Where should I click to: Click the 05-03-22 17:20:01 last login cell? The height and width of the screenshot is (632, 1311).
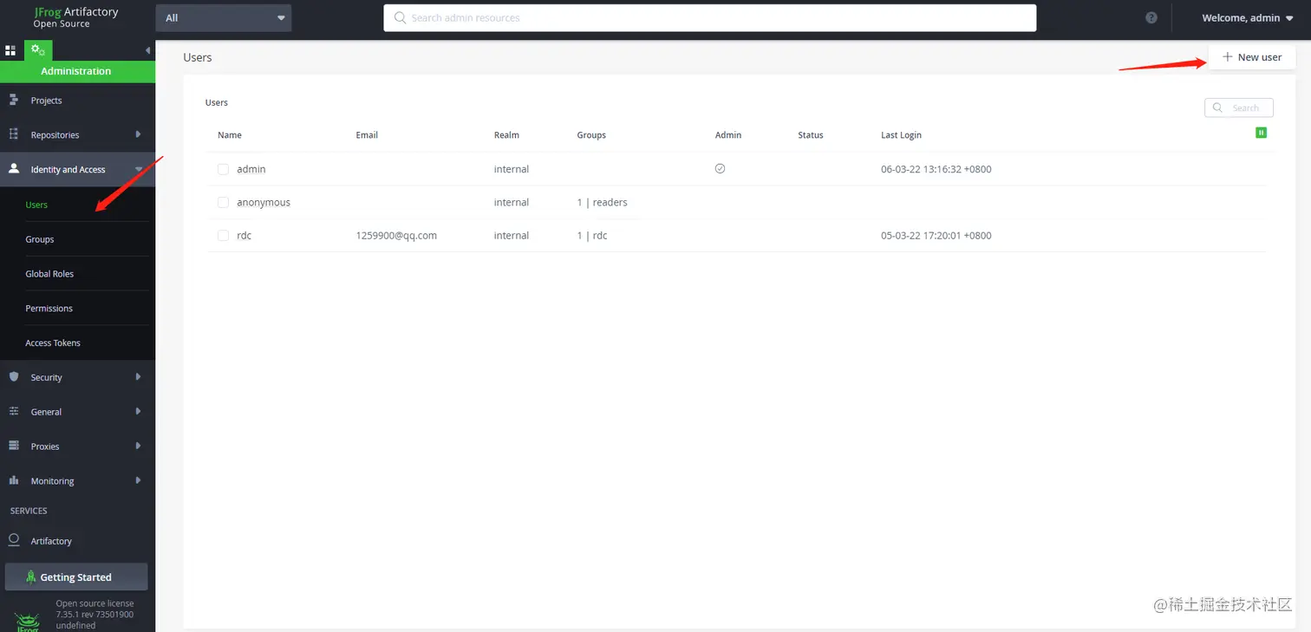pos(936,235)
